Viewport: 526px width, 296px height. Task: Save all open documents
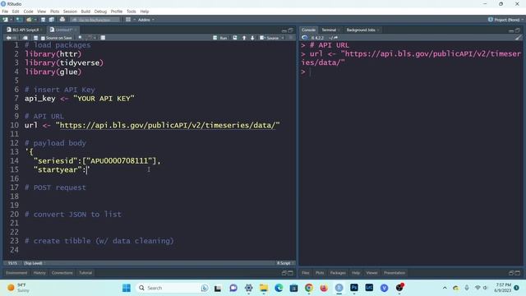(51, 20)
